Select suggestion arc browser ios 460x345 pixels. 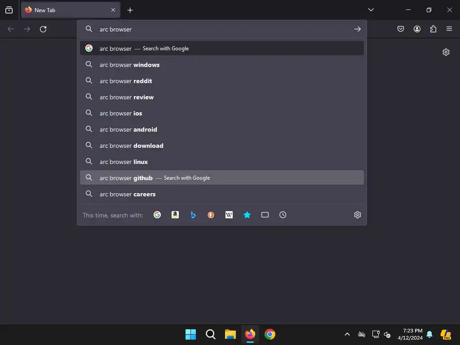pyautogui.click(x=222, y=113)
